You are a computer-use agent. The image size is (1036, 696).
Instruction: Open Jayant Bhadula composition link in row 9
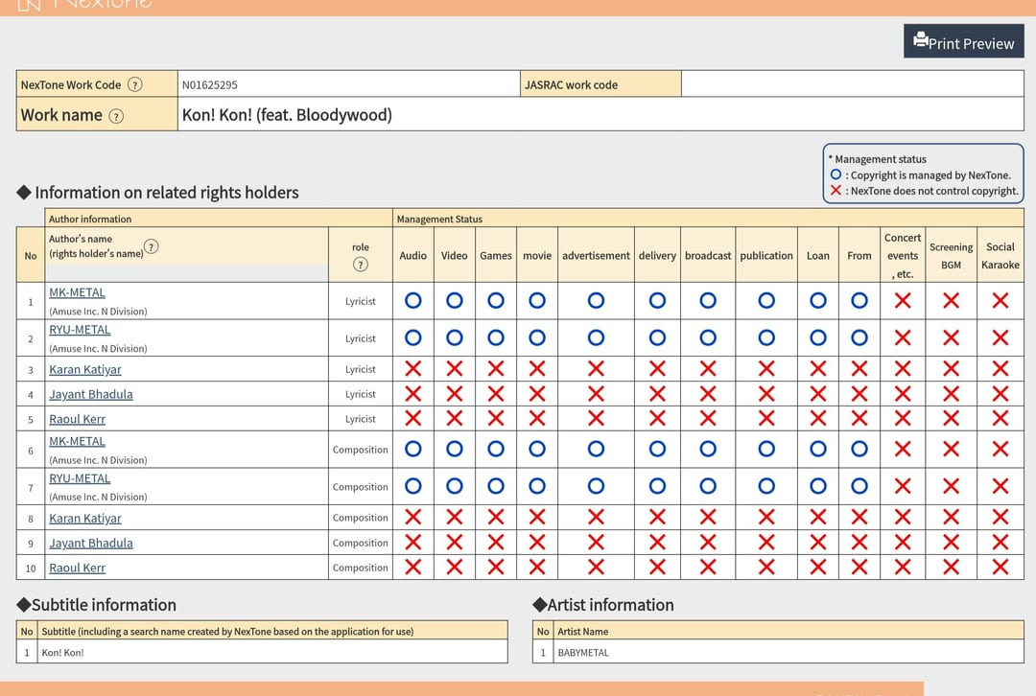pos(91,543)
